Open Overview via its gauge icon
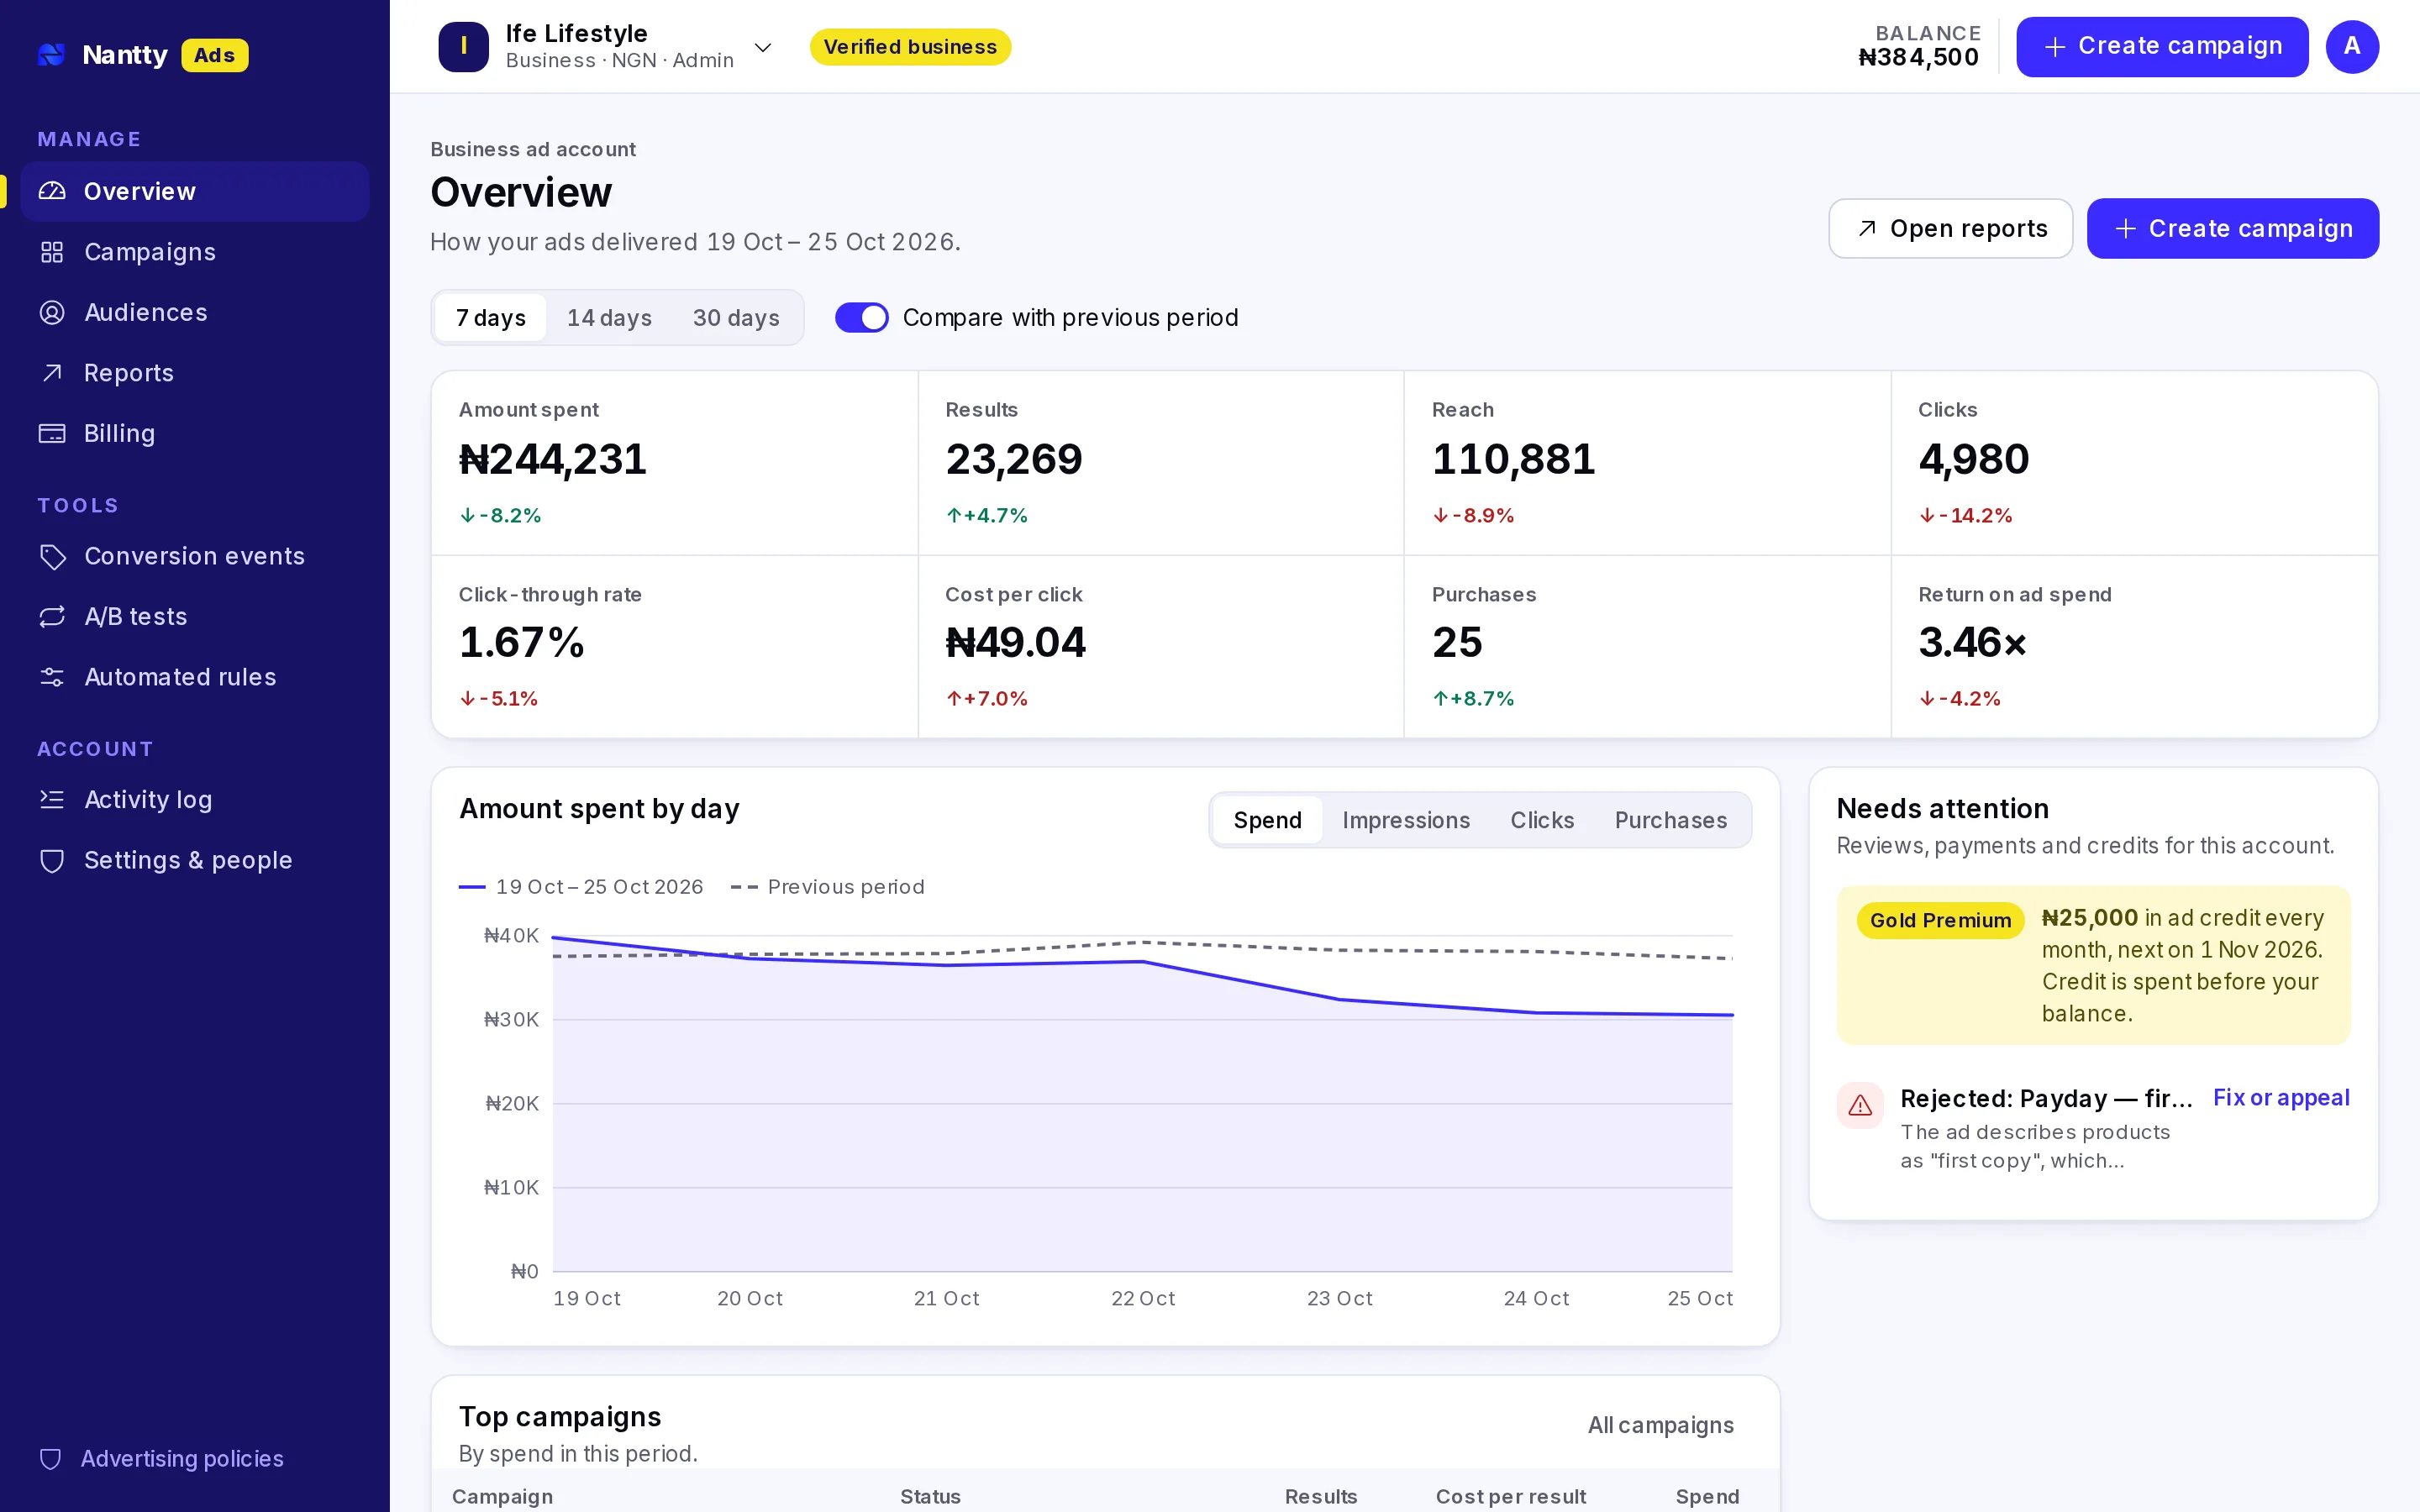Viewport: 2420px width, 1512px height. point(52,191)
